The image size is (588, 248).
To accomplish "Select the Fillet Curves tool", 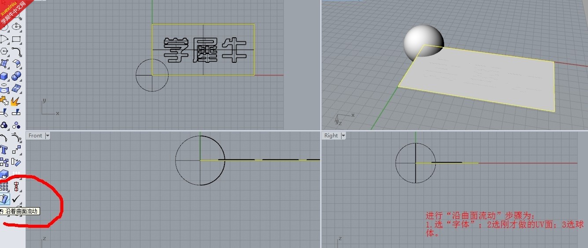I will pyautogui.click(x=17, y=51).
